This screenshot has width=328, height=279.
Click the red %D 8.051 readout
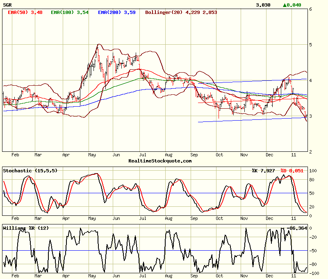pyautogui.click(x=292, y=170)
